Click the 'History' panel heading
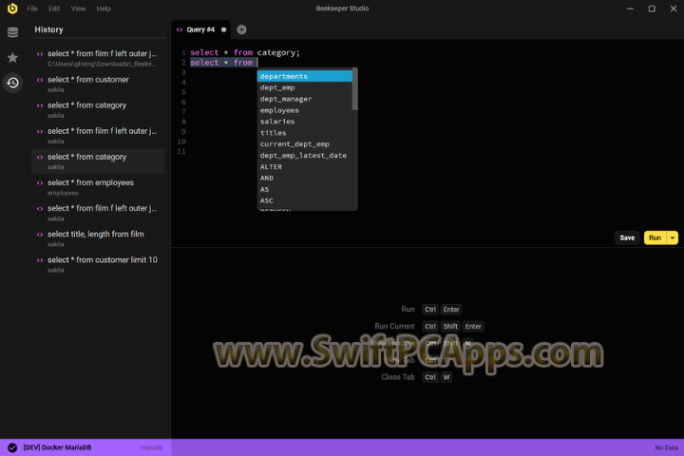This screenshot has width=684, height=456. click(48, 29)
